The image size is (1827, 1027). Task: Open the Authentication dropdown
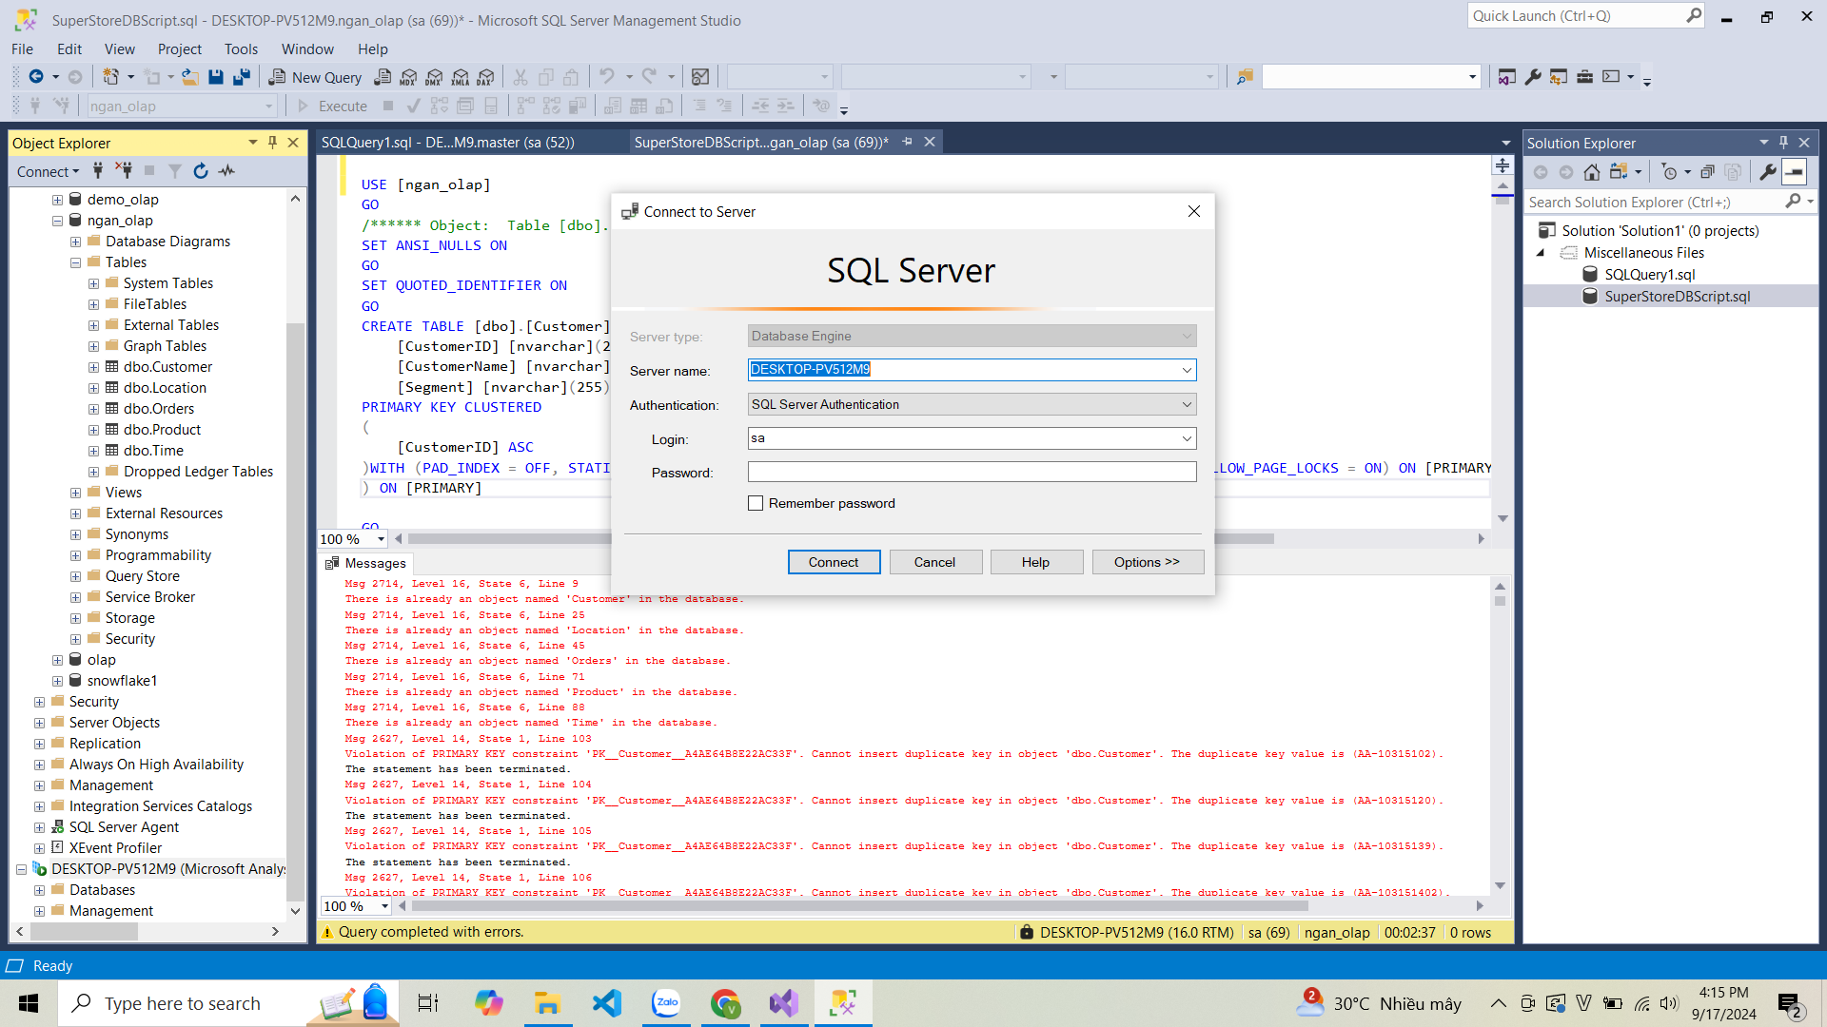point(1187,404)
